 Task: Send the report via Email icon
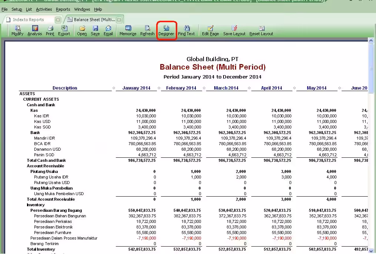108,31
